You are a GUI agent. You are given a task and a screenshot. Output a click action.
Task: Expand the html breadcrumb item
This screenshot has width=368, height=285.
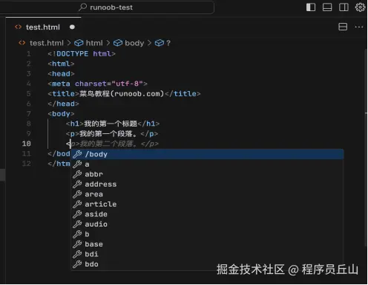(x=94, y=43)
